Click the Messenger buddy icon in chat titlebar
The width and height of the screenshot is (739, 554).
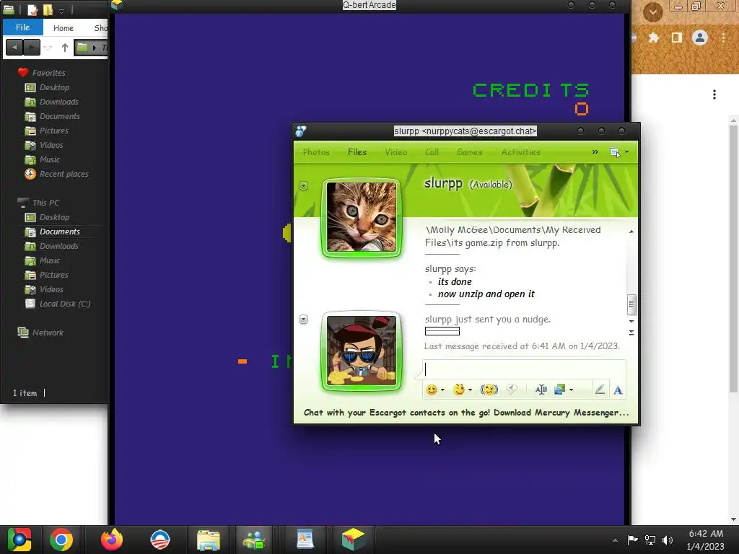pyautogui.click(x=301, y=131)
